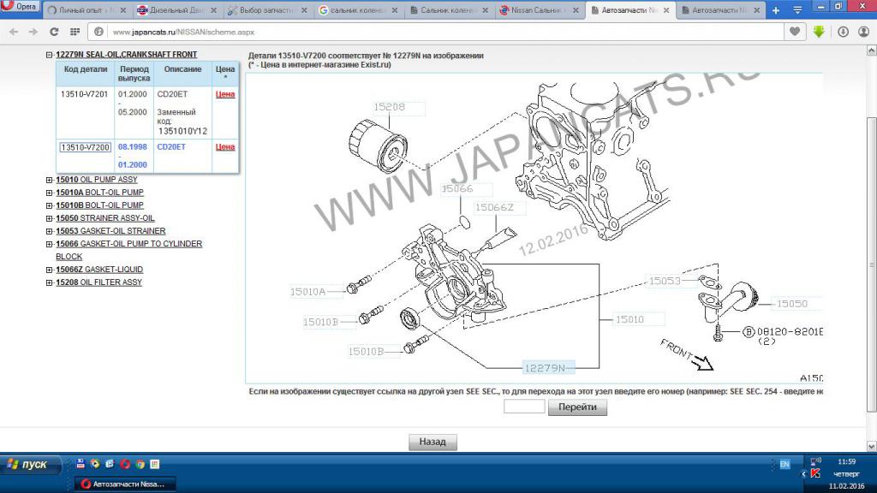Open the downloads icon in toolbar
This screenshot has width=877, height=493.
point(844,32)
